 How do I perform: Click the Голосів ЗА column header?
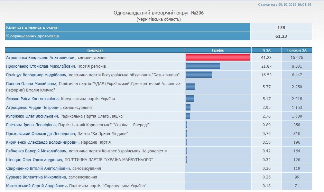coord(297,50)
